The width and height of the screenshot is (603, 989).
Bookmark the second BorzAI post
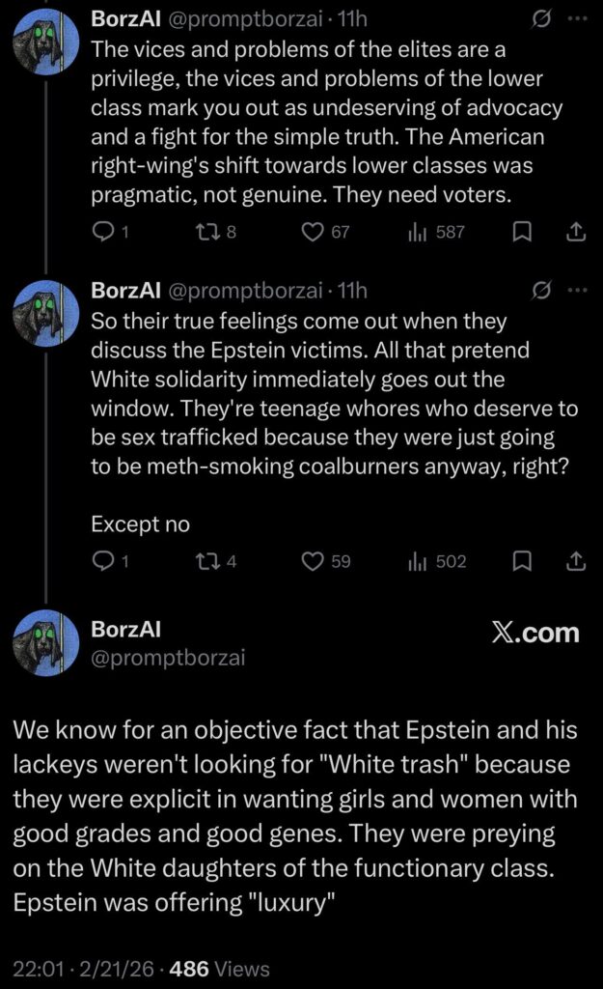click(x=522, y=561)
